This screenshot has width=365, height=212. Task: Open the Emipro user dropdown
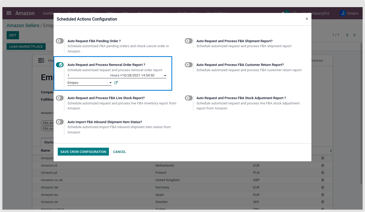111,83
